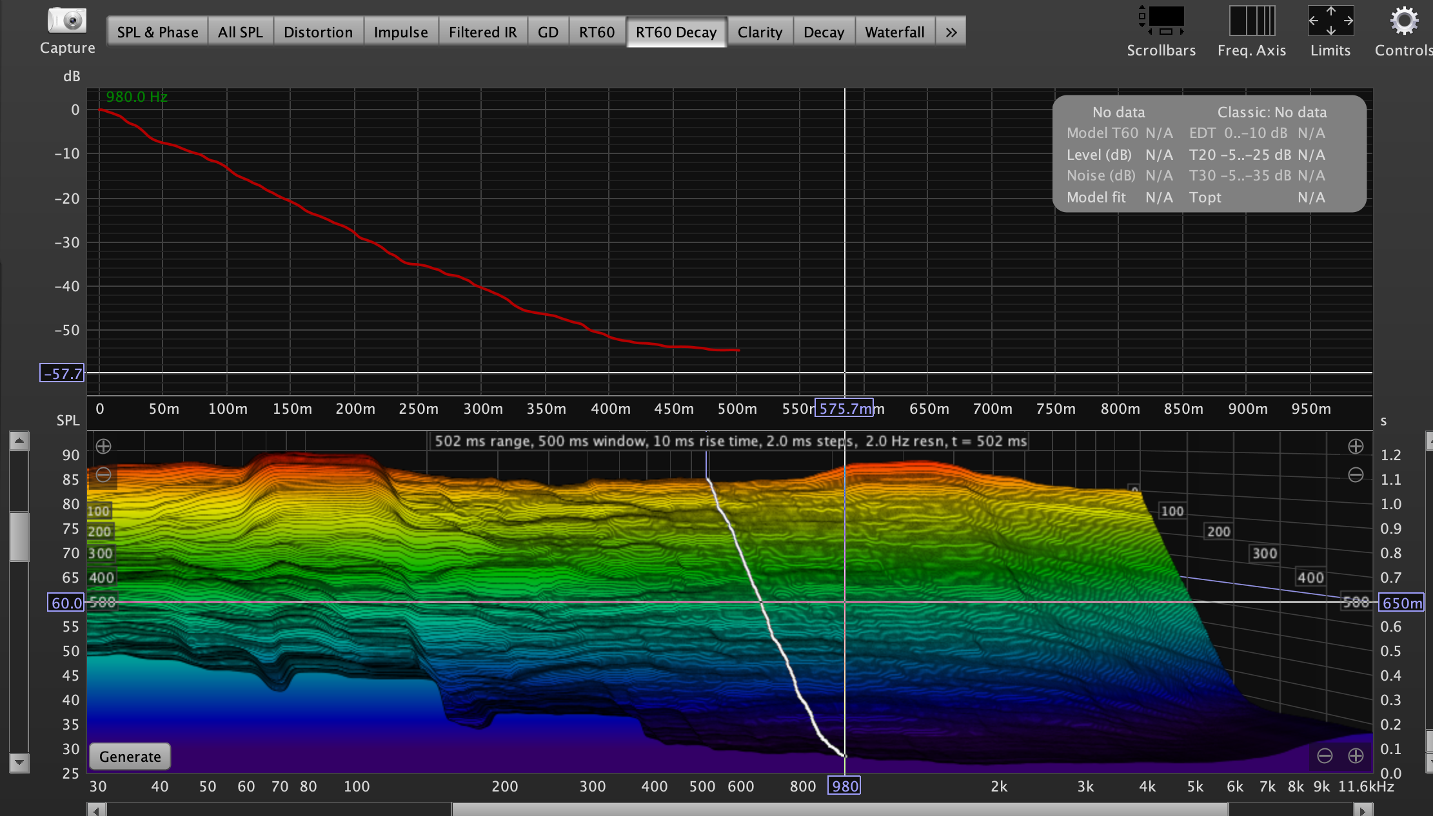Screen dimensions: 1433x816
Task: Click top-left zoom in plus icon
Action: click(103, 446)
